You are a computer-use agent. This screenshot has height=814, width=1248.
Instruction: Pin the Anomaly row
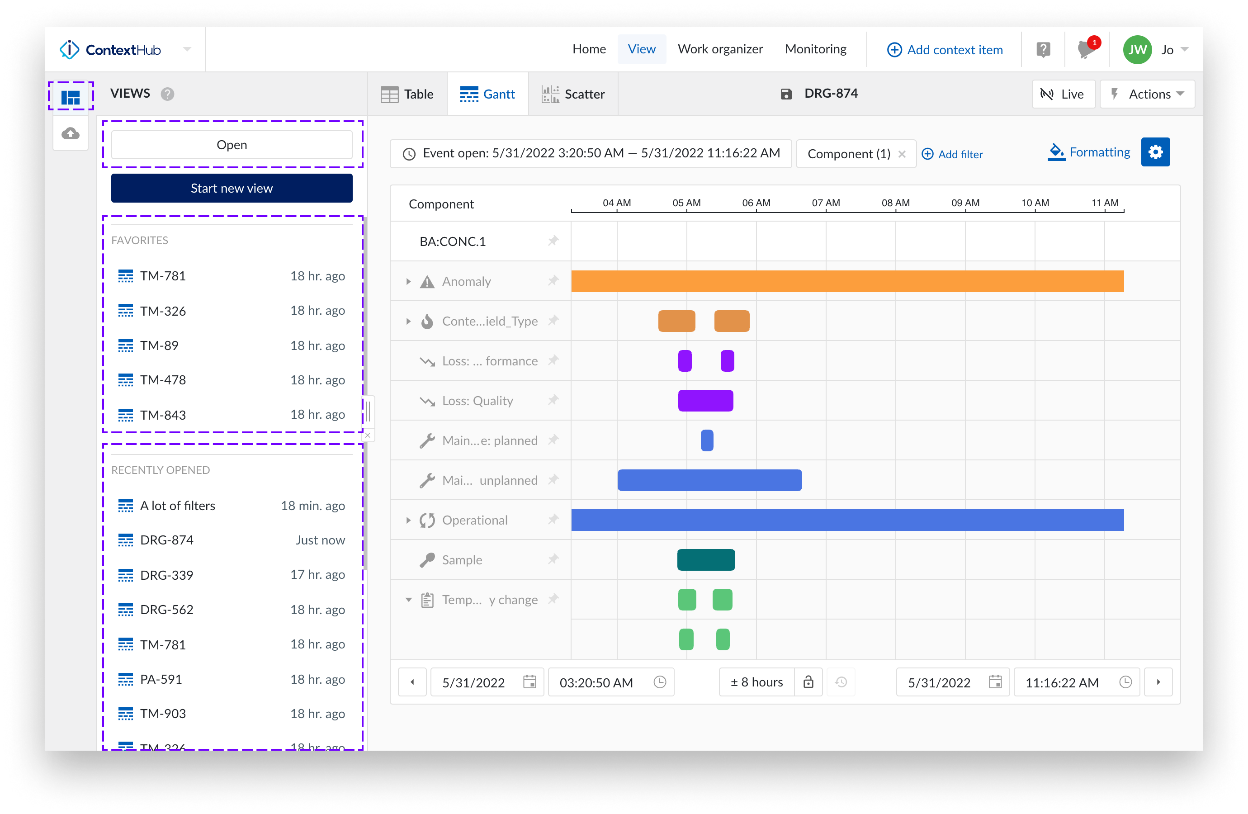coord(553,280)
